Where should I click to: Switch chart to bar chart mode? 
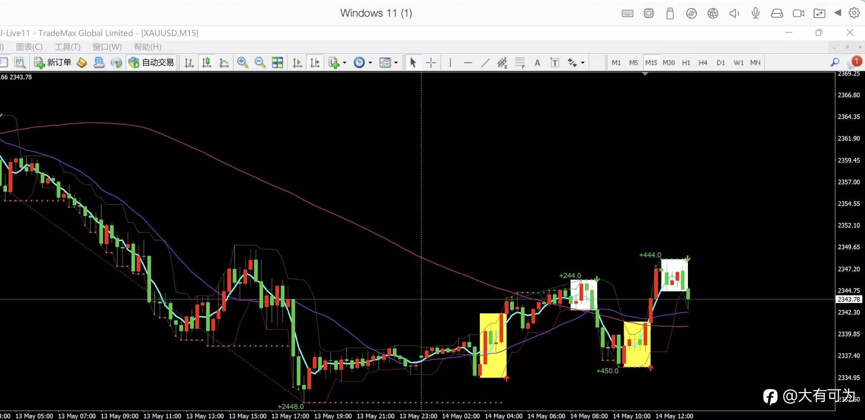(x=189, y=63)
